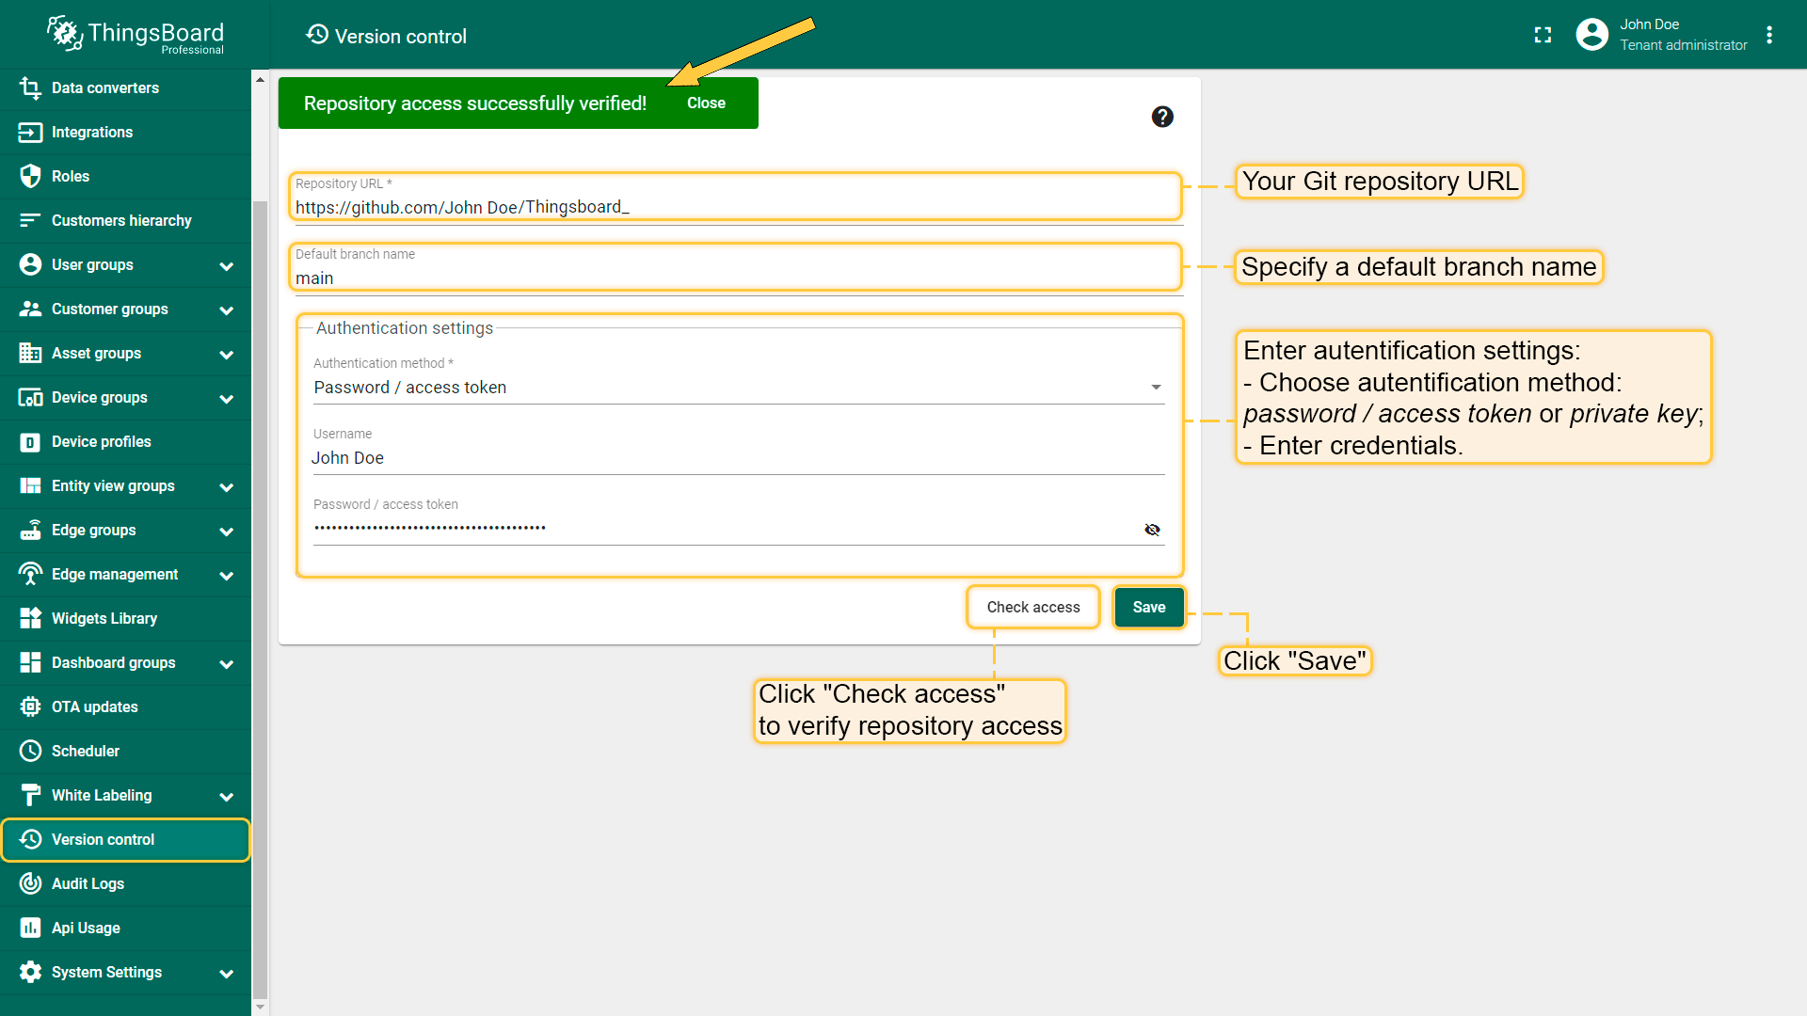The image size is (1807, 1016).
Task: Click the sidebar vertical scrollbar
Action: (261, 598)
